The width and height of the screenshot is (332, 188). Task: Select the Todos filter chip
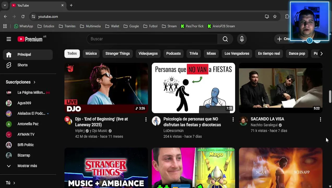click(x=72, y=54)
